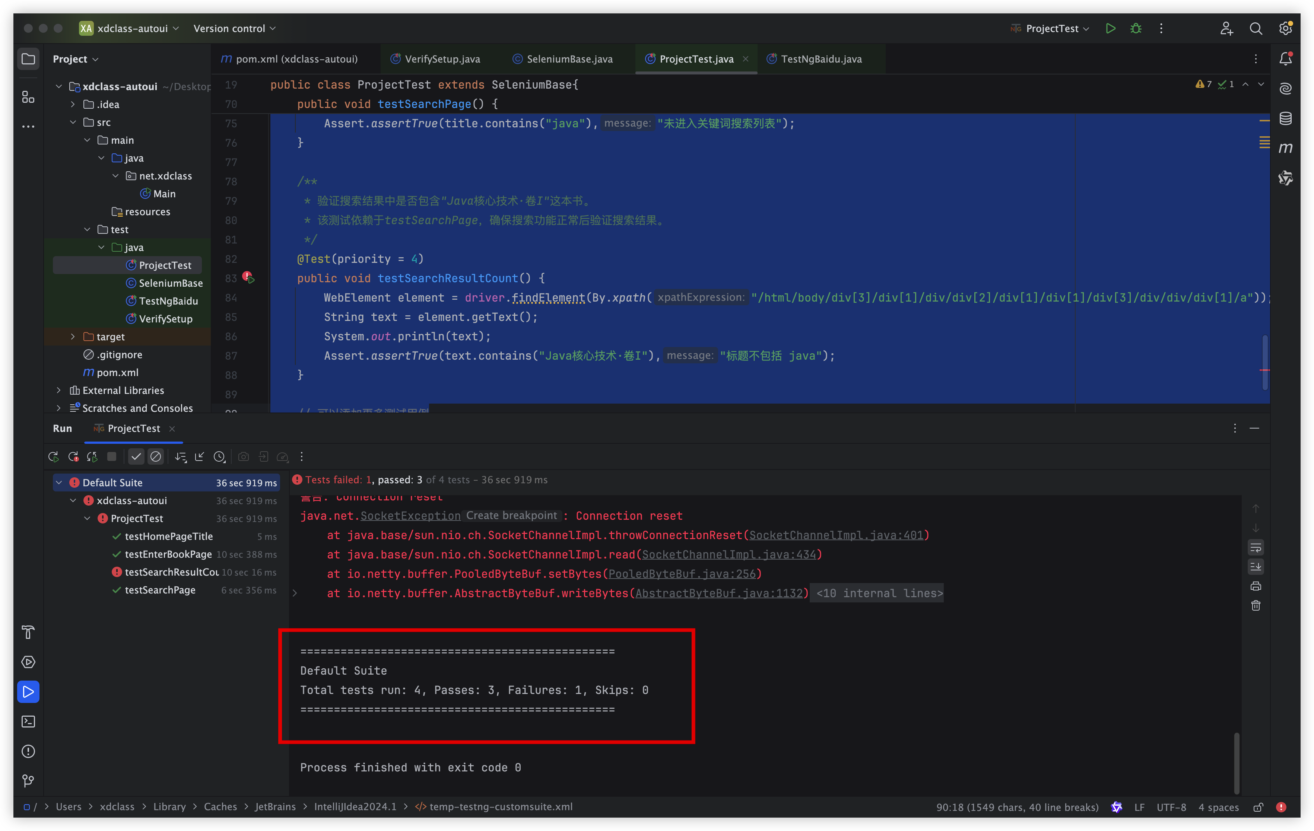
Task: Click the editor vertical scrollbar thumb
Action: click(x=1264, y=362)
